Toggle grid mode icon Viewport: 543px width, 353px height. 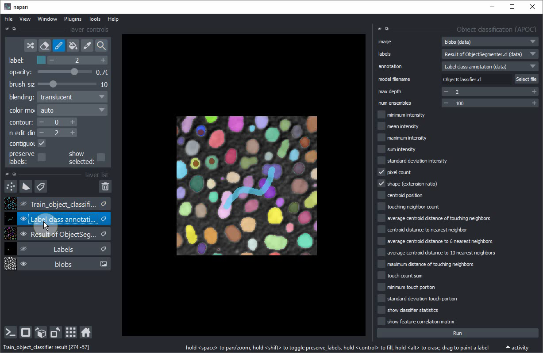[71, 332]
